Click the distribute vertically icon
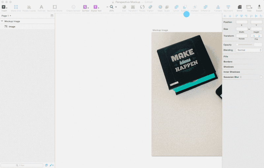264x168 pixels. point(230,16)
